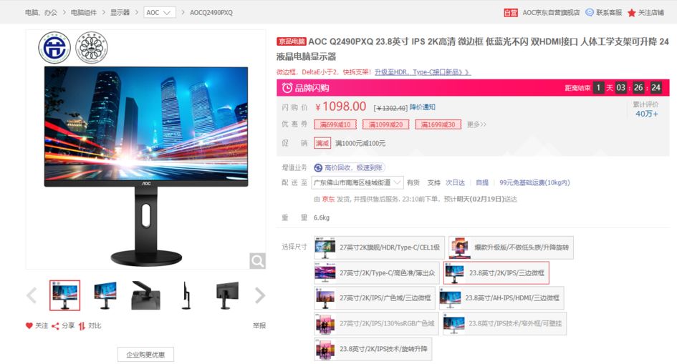Claim the 满1099减20 coupon
The width and height of the screenshot is (677, 364).
385,124
